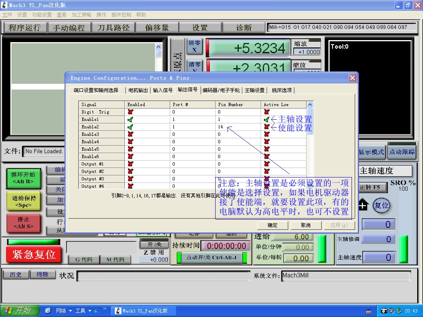Toggle Active Low for Enable1
The height and width of the screenshot is (317, 423).
267,119
